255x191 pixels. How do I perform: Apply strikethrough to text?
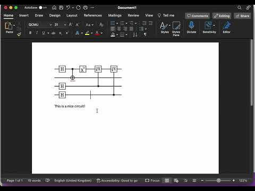[53, 33]
